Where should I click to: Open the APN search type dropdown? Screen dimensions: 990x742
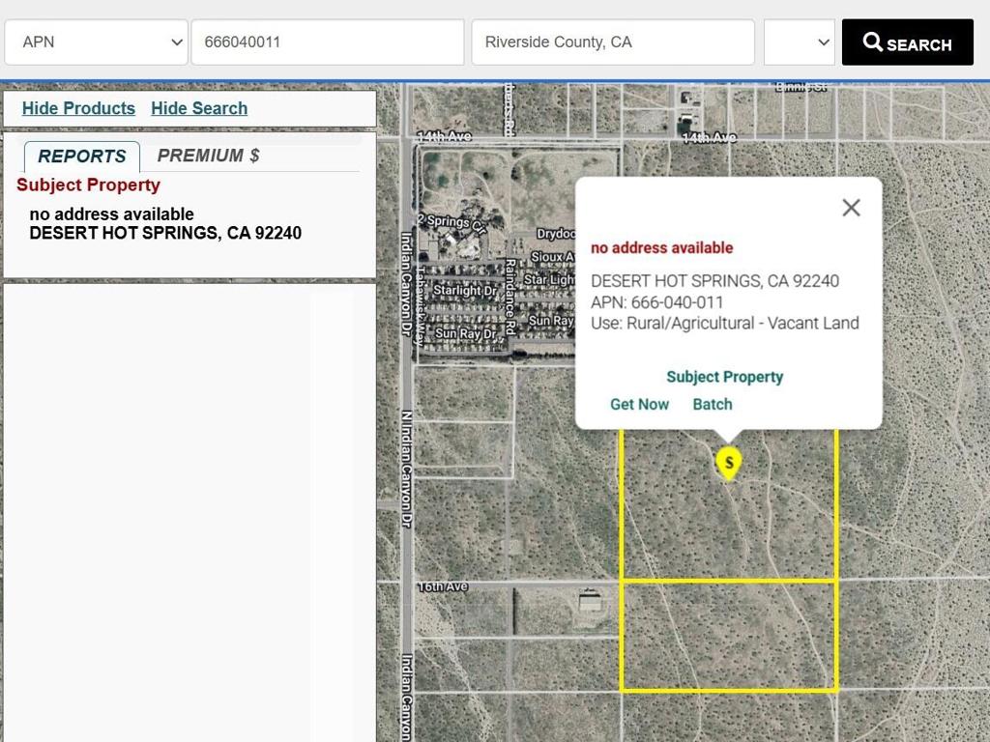pos(96,42)
